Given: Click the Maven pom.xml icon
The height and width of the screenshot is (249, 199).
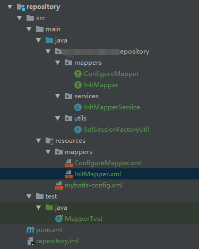Looking at the screenshot, I should (x=30, y=230).
